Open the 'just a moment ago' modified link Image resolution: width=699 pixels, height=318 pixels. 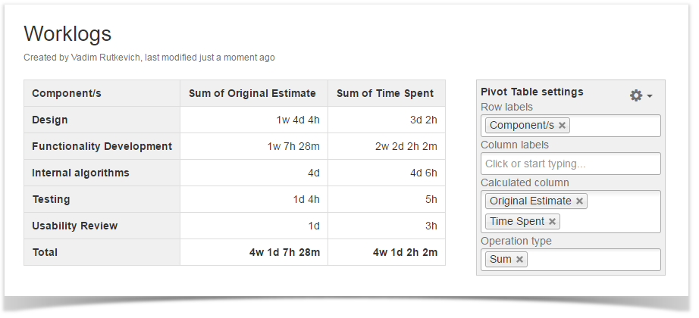click(x=240, y=58)
